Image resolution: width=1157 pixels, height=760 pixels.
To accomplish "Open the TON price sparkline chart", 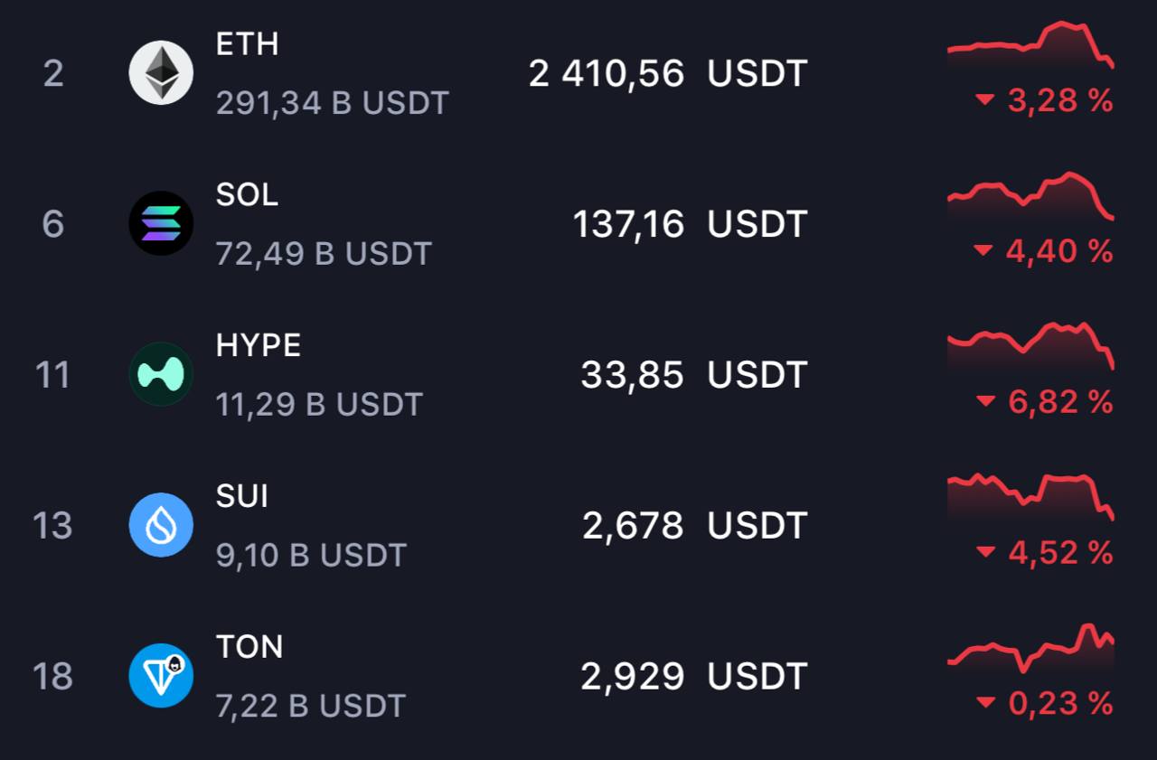I will point(1030,647).
